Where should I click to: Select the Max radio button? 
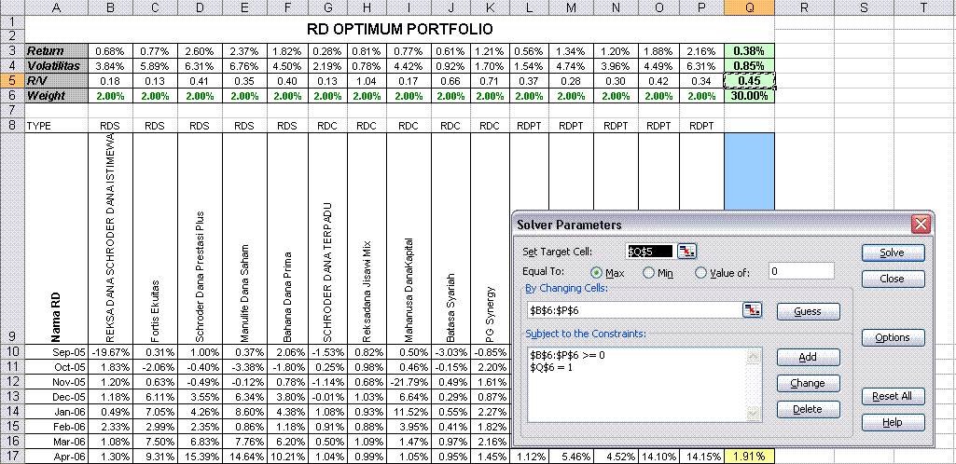click(597, 272)
